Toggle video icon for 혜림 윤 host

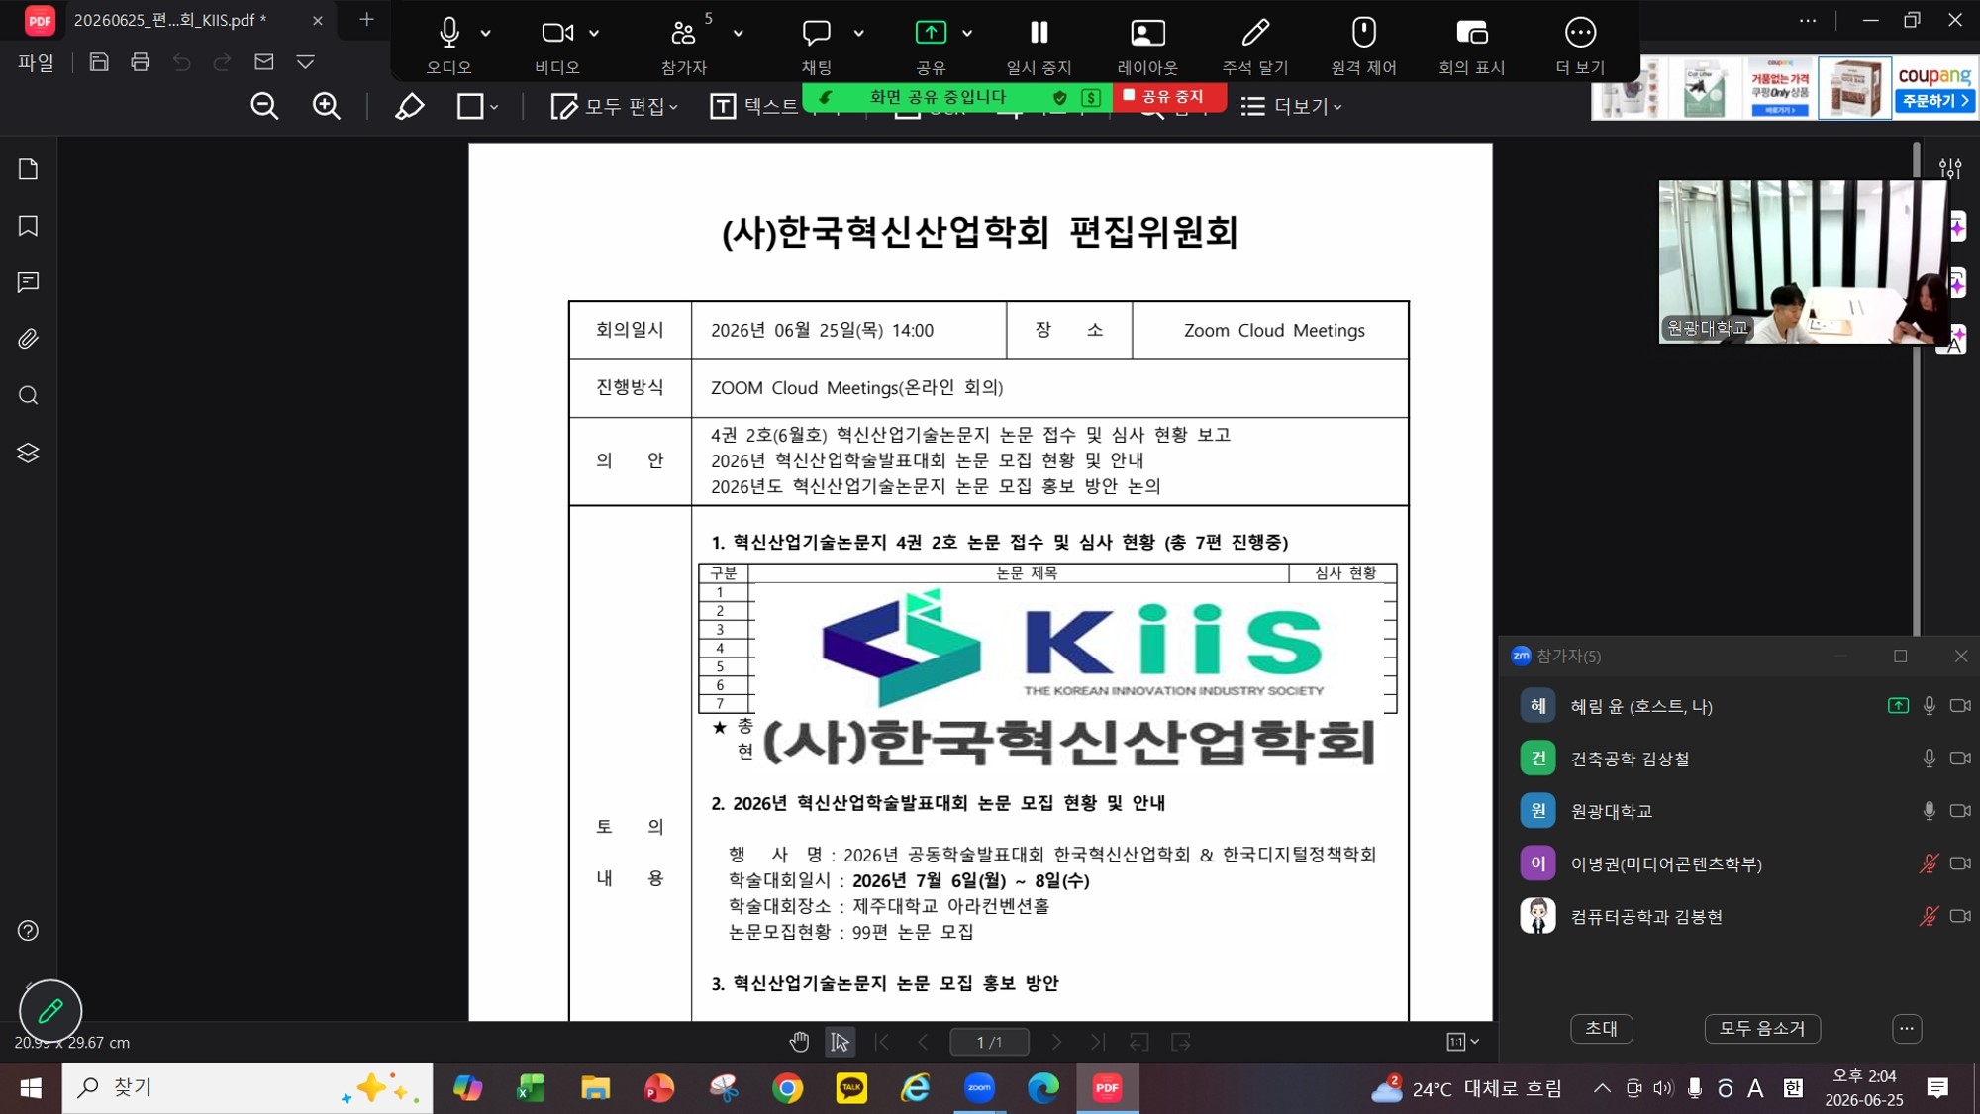(x=1960, y=706)
